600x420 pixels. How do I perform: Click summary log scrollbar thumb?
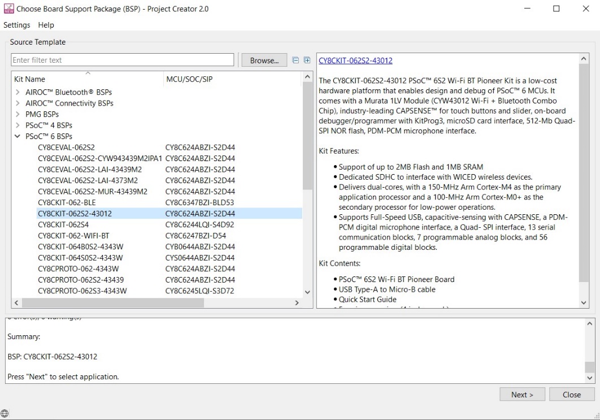coord(590,367)
